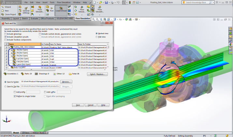This screenshot has width=233, height=137.
Task: Click the View Settings monitor icon
Action: click(x=136, y=19)
